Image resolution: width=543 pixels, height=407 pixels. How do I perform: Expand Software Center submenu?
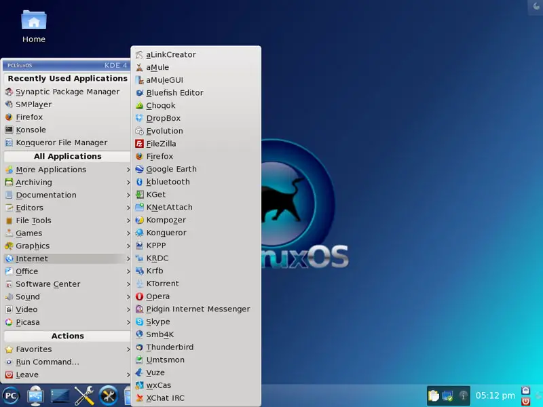coord(67,284)
